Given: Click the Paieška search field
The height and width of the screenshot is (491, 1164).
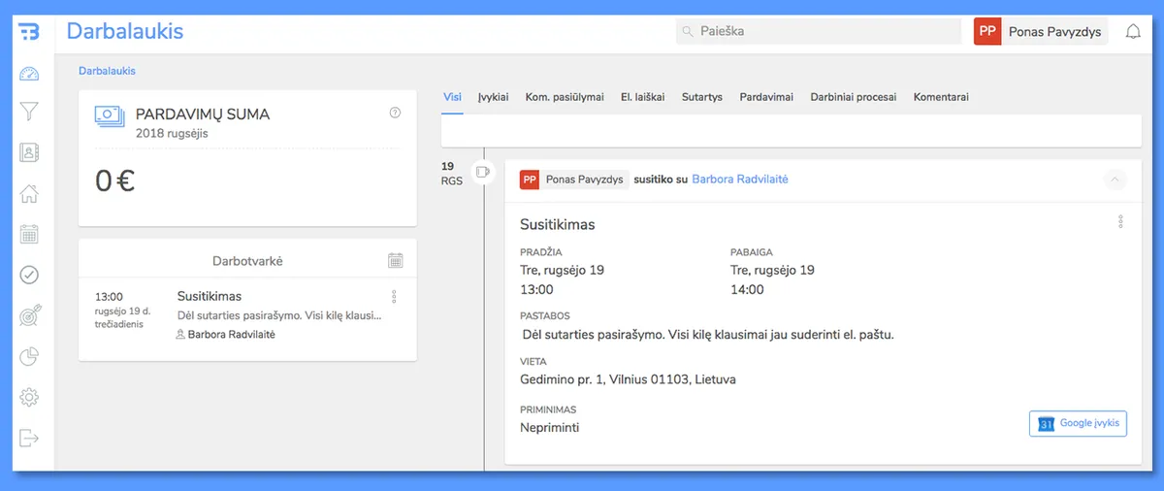Looking at the screenshot, I should (x=818, y=31).
